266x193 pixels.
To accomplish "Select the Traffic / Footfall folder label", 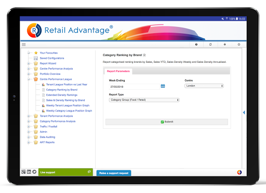I will [x=48, y=127].
